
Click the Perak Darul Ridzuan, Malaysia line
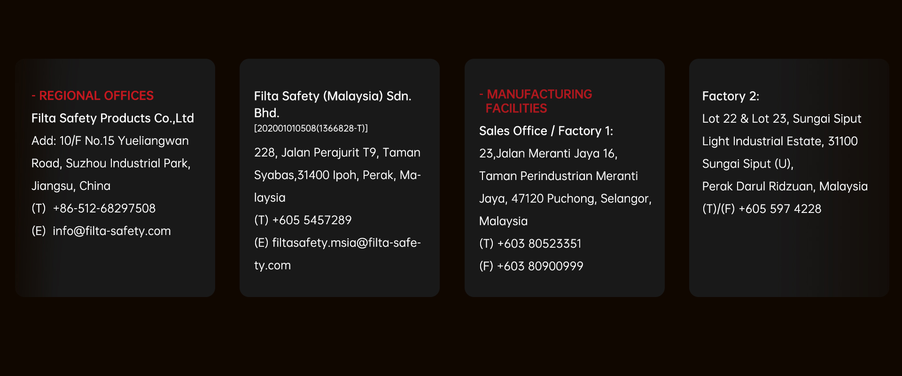point(785,186)
